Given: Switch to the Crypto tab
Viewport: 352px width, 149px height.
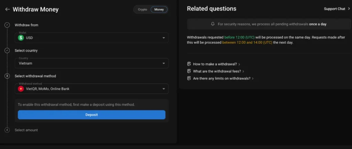Looking at the screenshot, I should point(142,10).
